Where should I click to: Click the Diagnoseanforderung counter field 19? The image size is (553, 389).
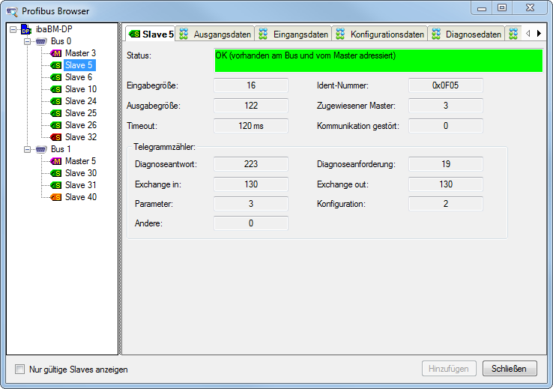[445, 164]
